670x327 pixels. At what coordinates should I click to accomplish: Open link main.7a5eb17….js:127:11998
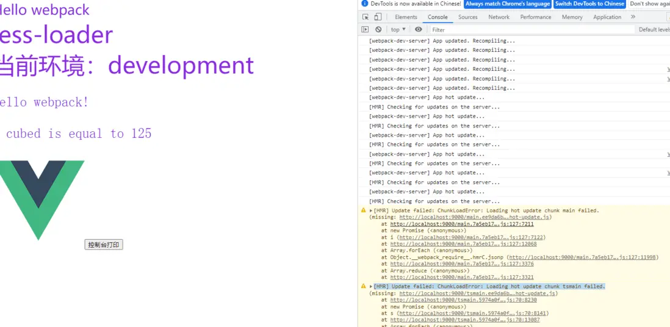582,257
